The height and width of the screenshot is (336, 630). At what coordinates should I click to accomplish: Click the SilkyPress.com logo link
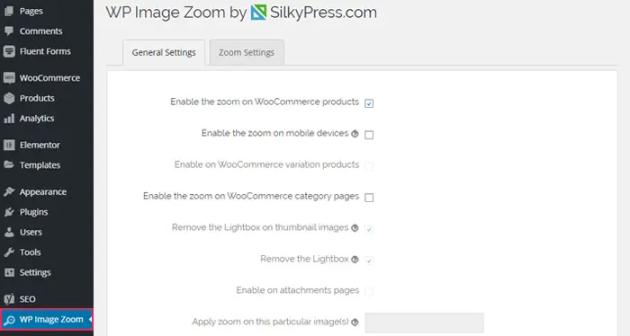click(314, 13)
